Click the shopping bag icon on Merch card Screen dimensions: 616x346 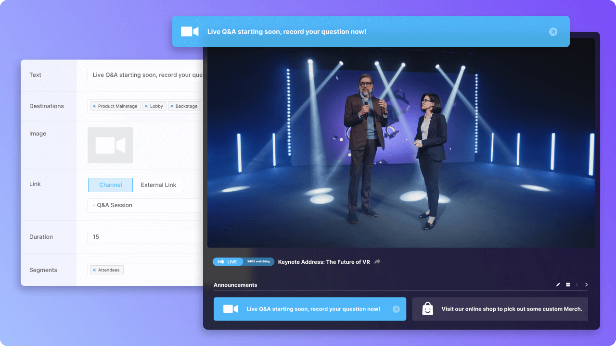(427, 309)
